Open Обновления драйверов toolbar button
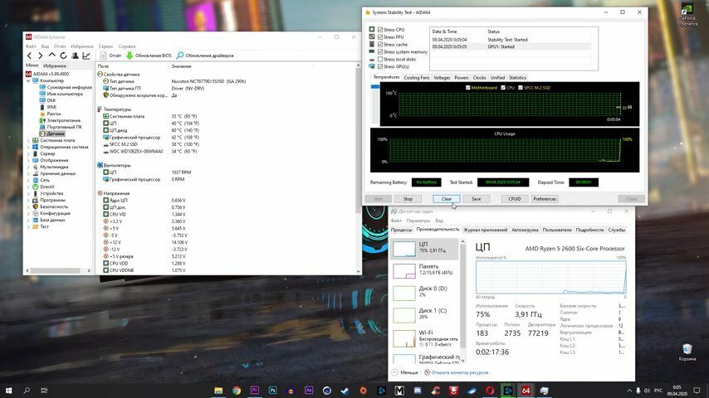 [x=205, y=56]
